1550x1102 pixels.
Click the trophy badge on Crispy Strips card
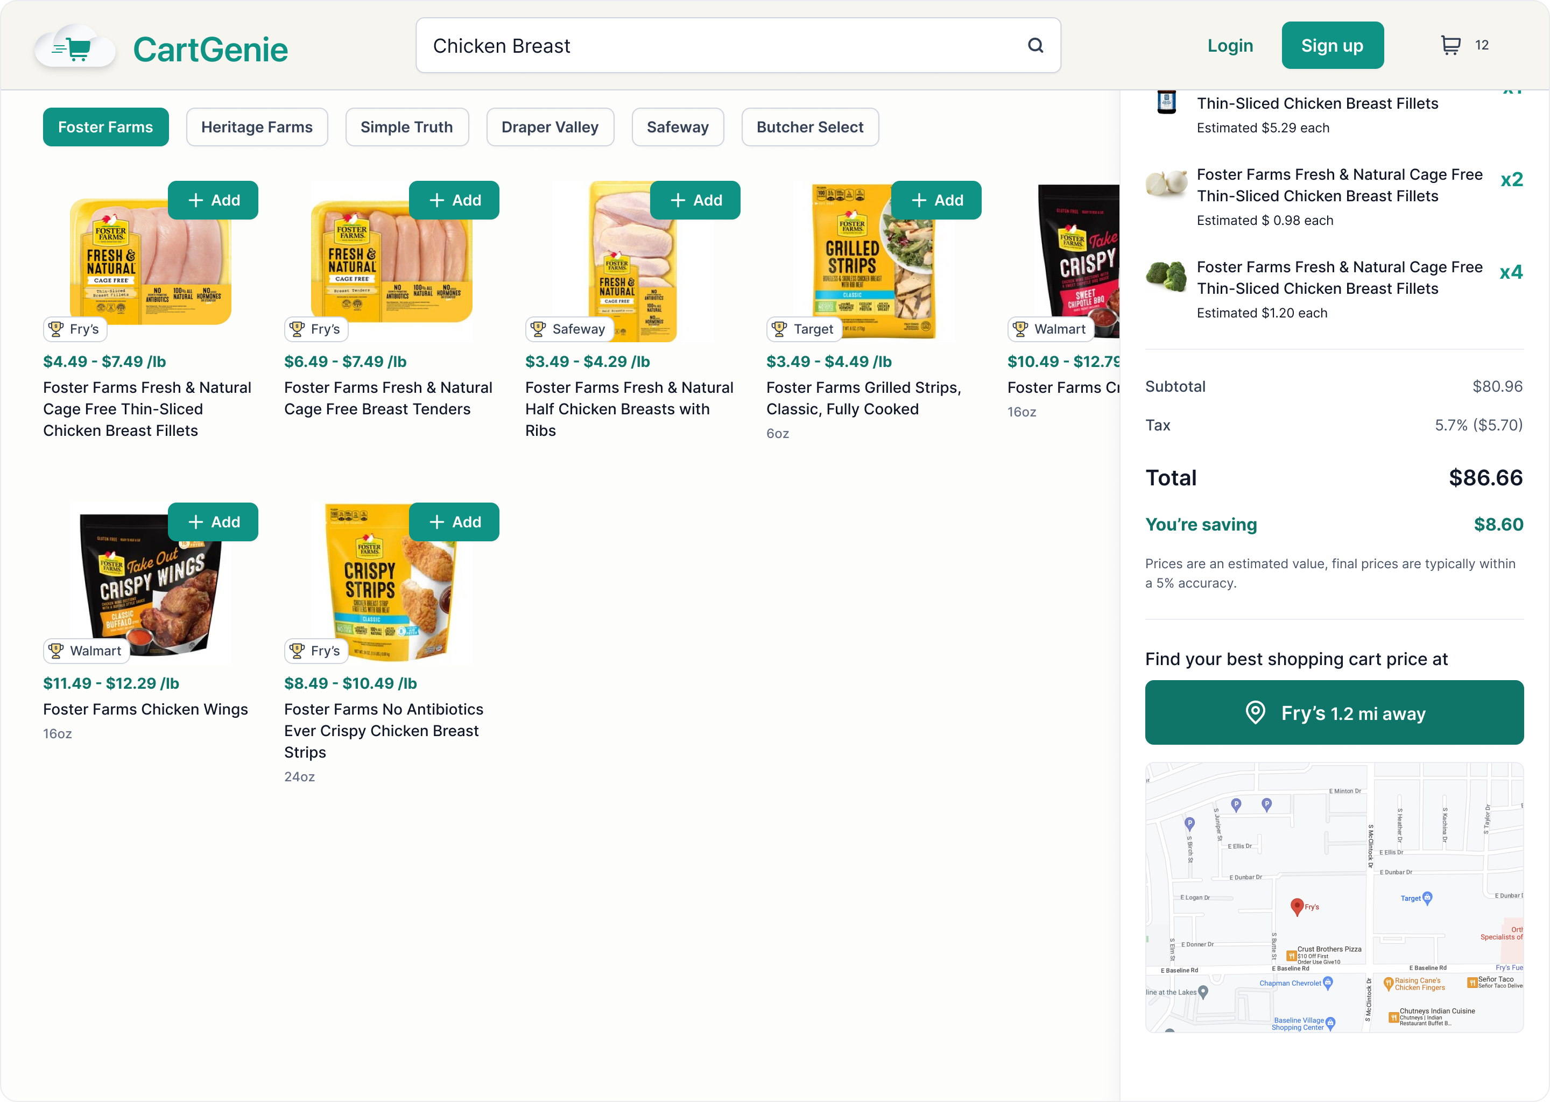[x=316, y=651]
